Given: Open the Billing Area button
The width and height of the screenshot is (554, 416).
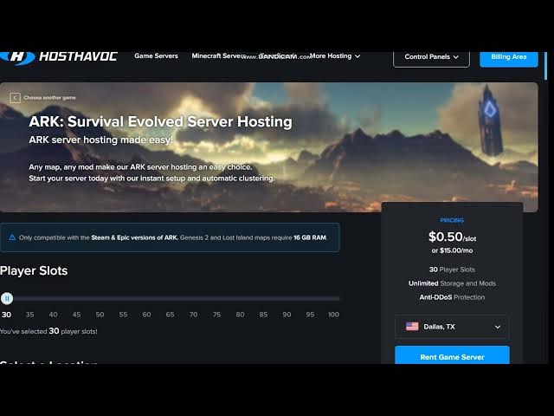Looking at the screenshot, I should click(509, 58).
